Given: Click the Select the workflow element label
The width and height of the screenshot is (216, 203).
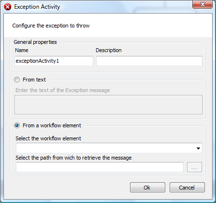Looking at the screenshot, I should [48, 138].
